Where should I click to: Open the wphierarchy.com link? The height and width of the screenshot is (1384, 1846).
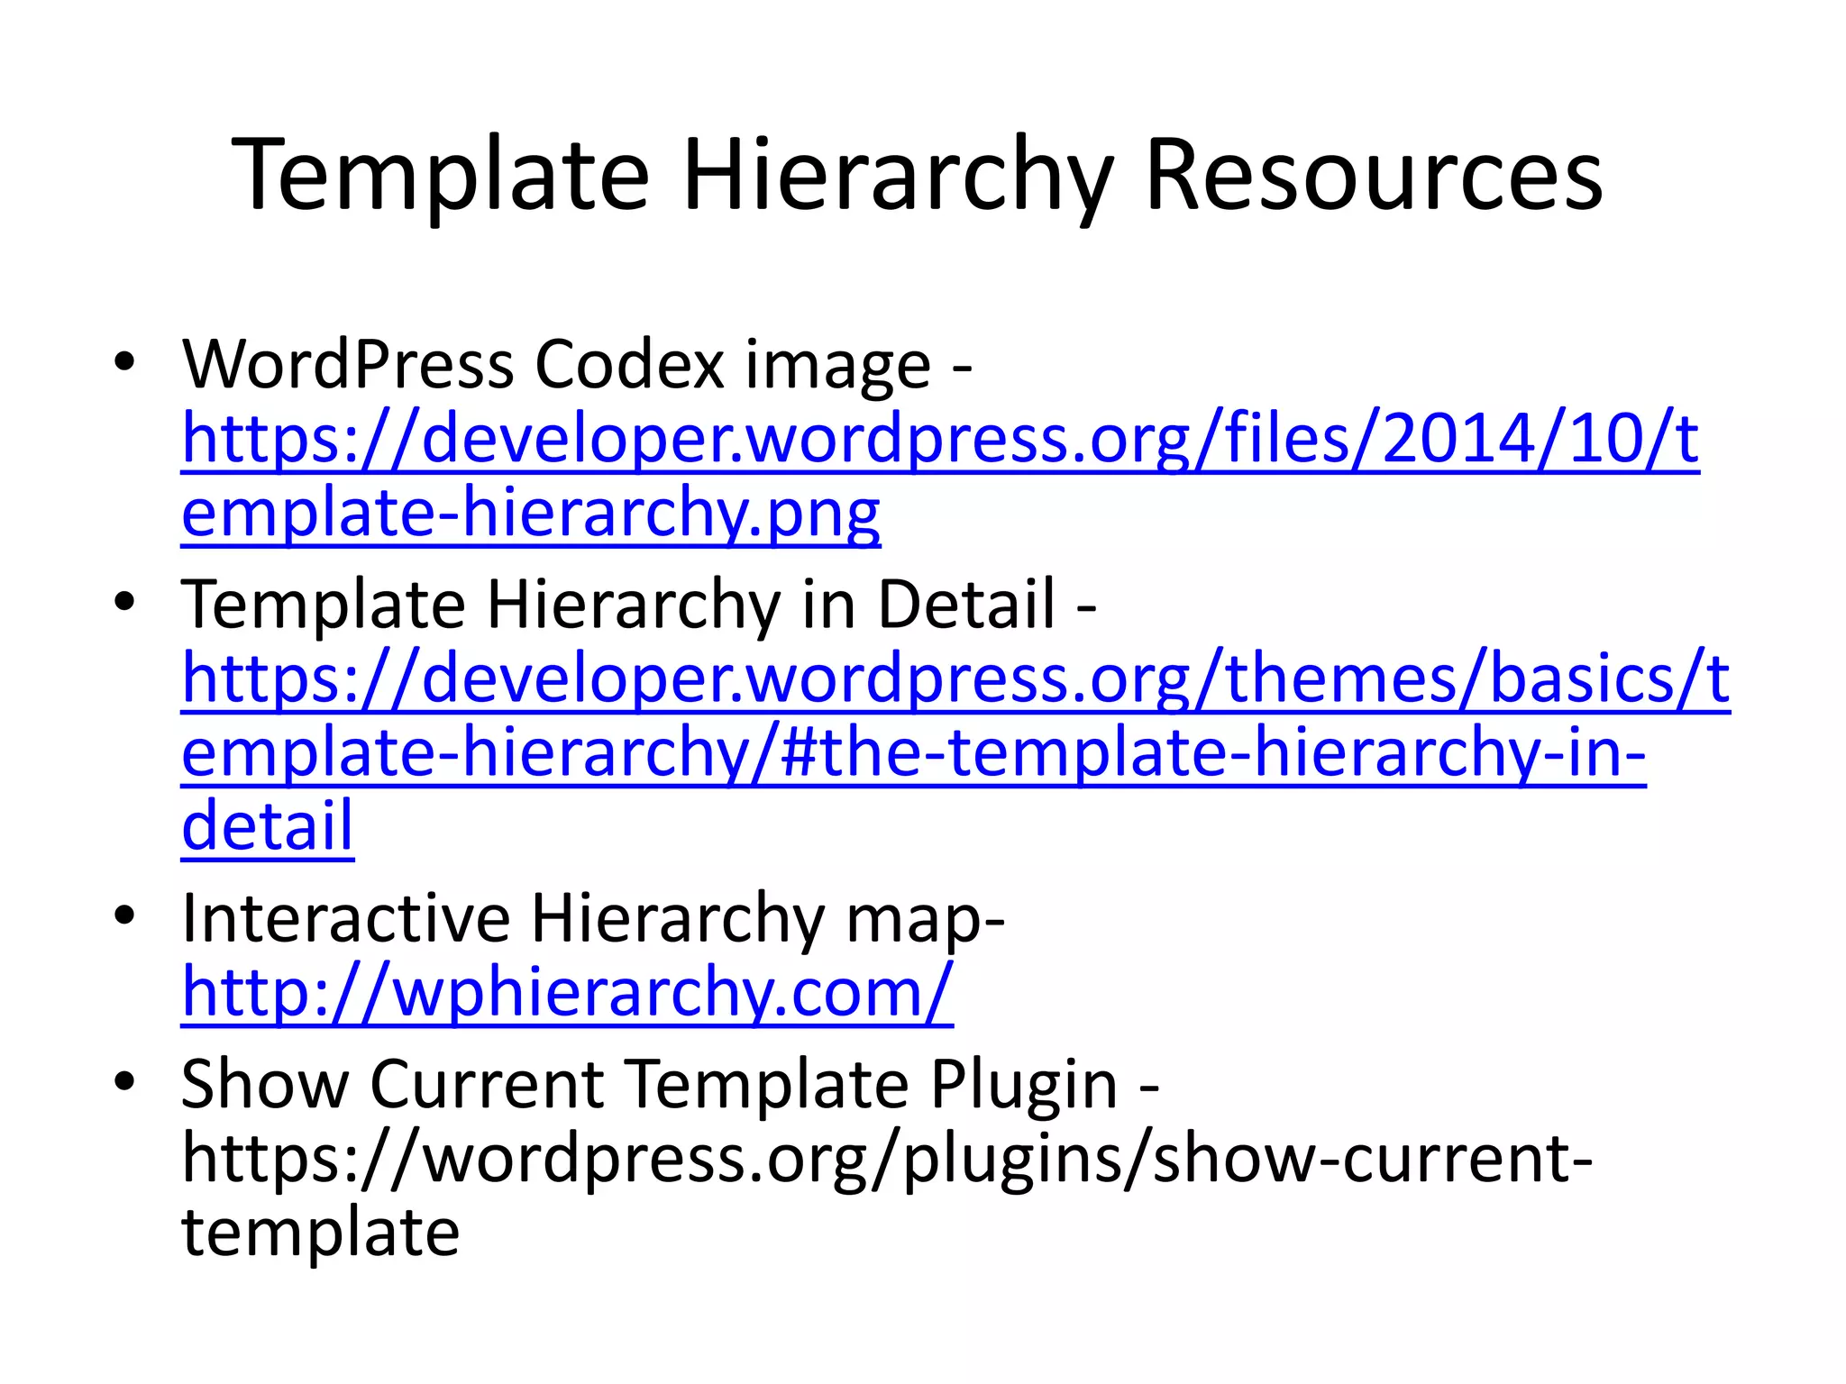567,994
